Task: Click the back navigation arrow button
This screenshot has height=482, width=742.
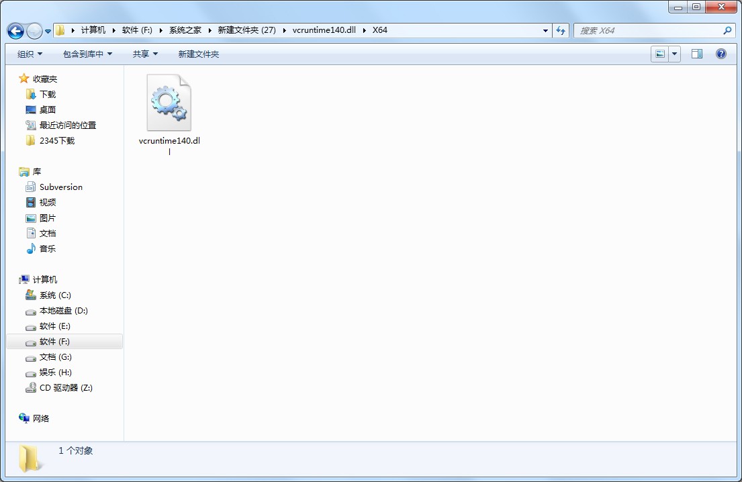Action: tap(15, 31)
